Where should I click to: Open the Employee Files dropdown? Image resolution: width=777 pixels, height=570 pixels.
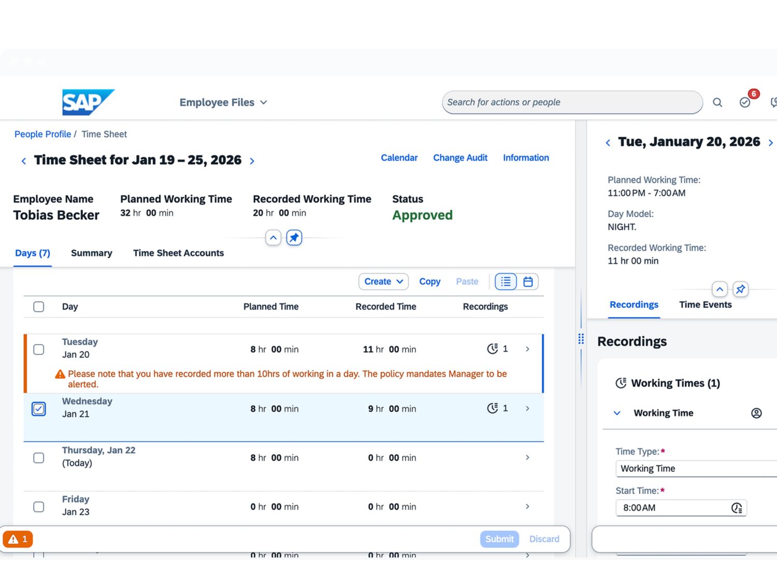click(x=223, y=103)
